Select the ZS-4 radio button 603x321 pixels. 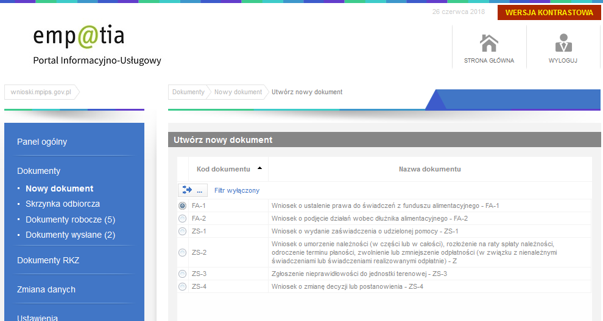coord(183,286)
